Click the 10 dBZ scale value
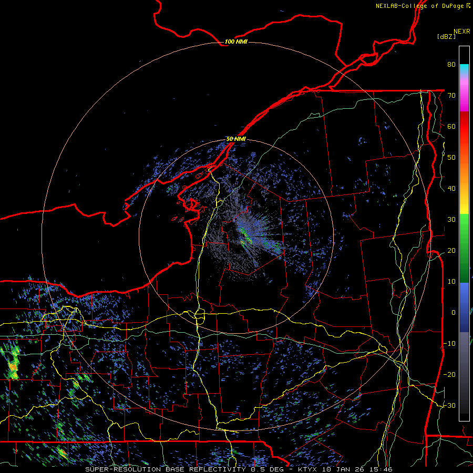 [451, 282]
